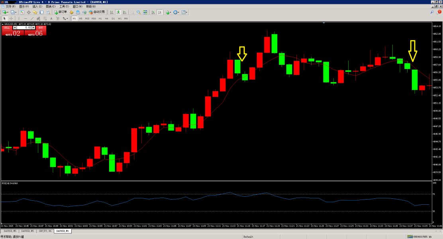Select the Fibonacci Retracement tool
Image resolution: width=443 pixels, height=239 pixels.
point(45,18)
